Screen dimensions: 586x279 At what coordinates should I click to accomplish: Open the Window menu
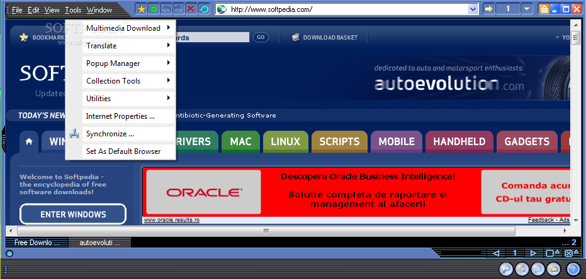point(99,10)
